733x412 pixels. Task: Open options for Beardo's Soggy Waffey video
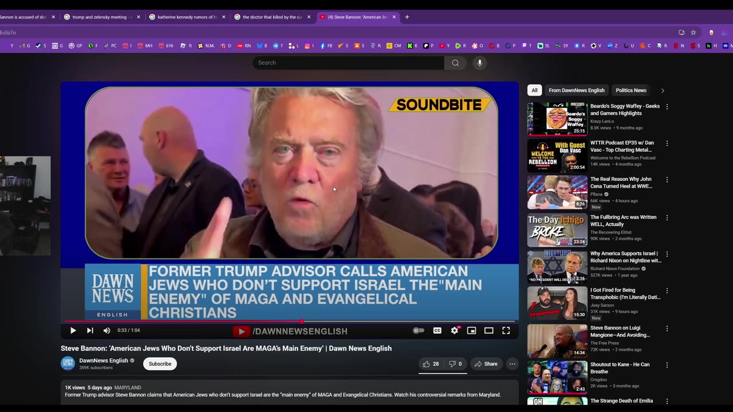pyautogui.click(x=667, y=107)
